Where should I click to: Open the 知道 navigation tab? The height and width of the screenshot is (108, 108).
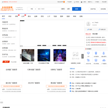[55, 16]
